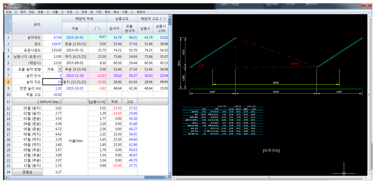Click the 07월 (하지) altitude value 64.60
This screenshot has width=376, height=184.
click(x=130, y=140)
